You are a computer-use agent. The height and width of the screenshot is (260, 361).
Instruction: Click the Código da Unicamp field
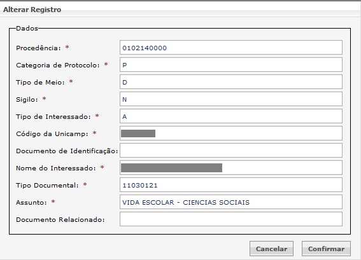pyautogui.click(x=231, y=133)
